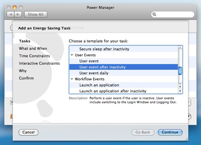The height and width of the screenshot is (145, 201).
Task: Click the orange minimize window button
Action: [15, 7]
